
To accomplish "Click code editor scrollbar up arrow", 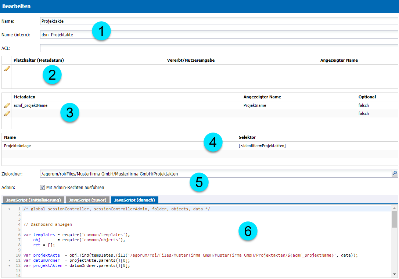I will [395, 208].
